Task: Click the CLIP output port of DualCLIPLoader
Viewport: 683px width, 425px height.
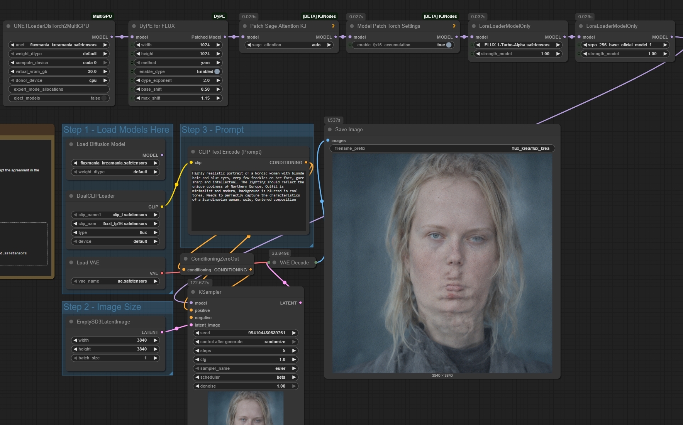Action: click(162, 207)
